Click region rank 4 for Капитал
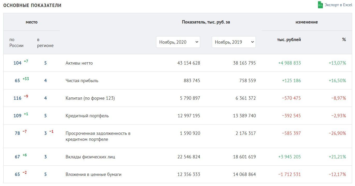Image resolution: width=355 pixels, height=186 pixels. (45, 98)
